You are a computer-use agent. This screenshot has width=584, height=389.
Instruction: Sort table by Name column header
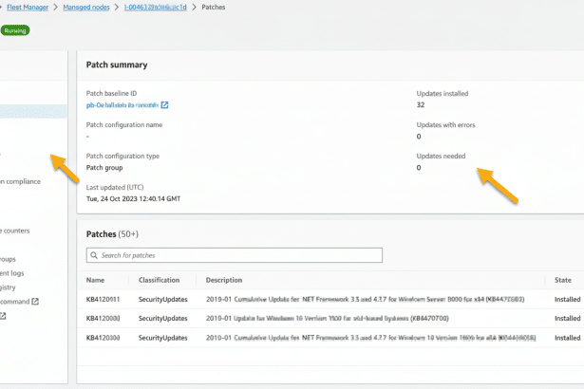pyautogui.click(x=95, y=280)
